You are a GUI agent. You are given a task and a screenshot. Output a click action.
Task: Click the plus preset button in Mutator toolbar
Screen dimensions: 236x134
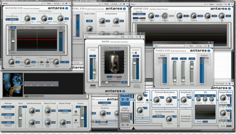click(45, 3)
